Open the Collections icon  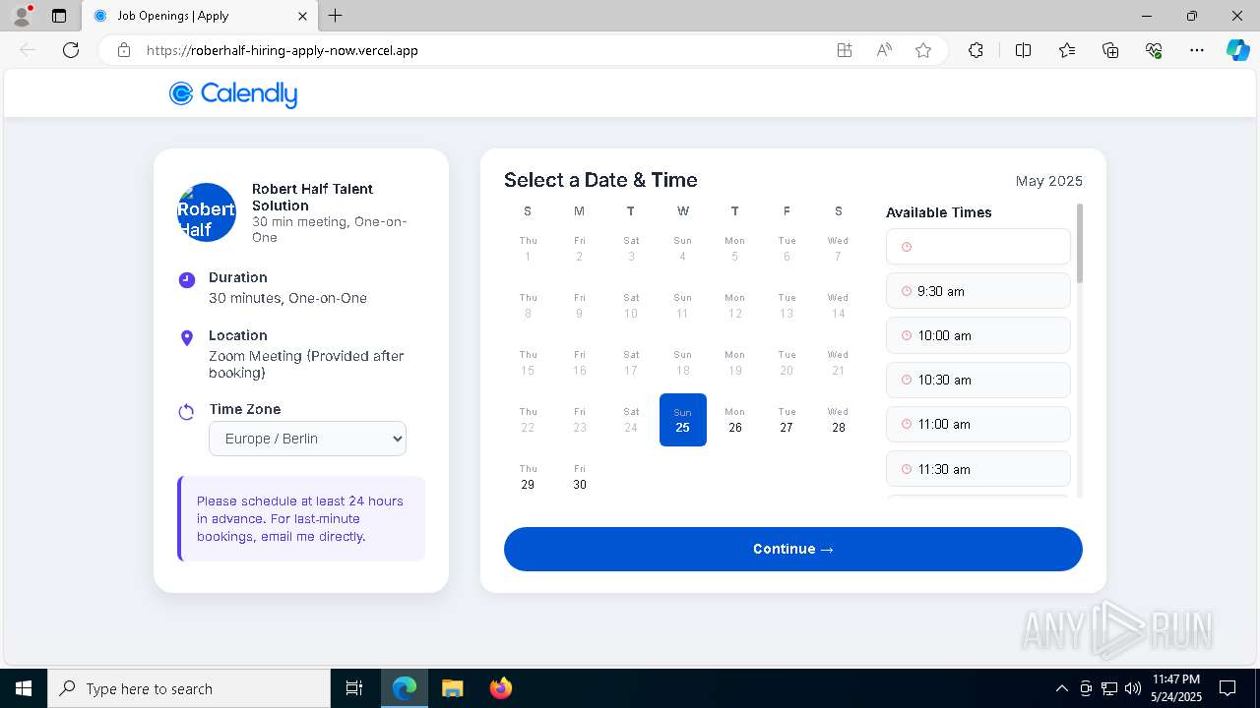pyautogui.click(x=1110, y=50)
